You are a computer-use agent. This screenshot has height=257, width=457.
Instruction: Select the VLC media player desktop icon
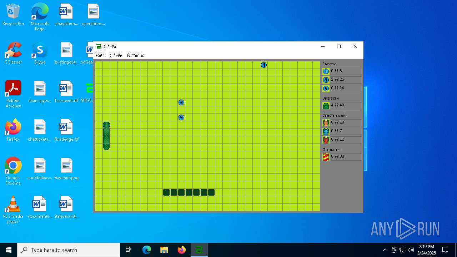13,210
